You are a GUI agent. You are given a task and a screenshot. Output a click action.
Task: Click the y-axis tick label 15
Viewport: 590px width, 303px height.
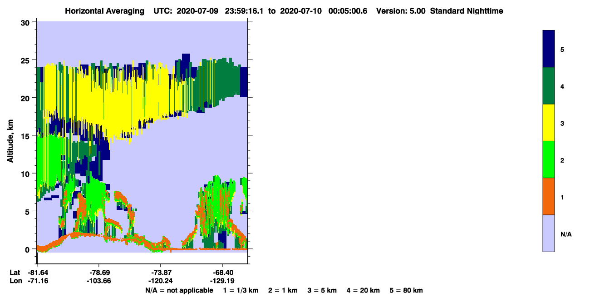point(26,135)
